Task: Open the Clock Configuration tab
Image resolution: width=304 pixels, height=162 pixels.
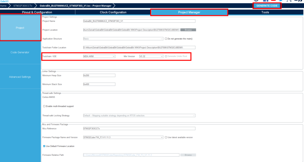Action: pyautogui.click(x=113, y=12)
